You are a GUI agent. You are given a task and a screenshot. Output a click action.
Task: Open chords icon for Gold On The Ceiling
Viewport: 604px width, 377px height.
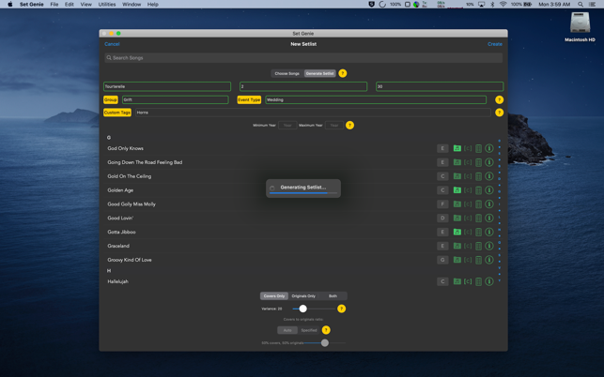(x=468, y=176)
